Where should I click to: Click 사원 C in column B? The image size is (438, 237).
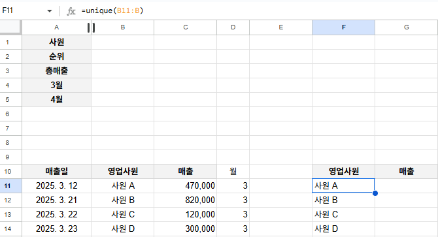pyautogui.click(x=123, y=214)
